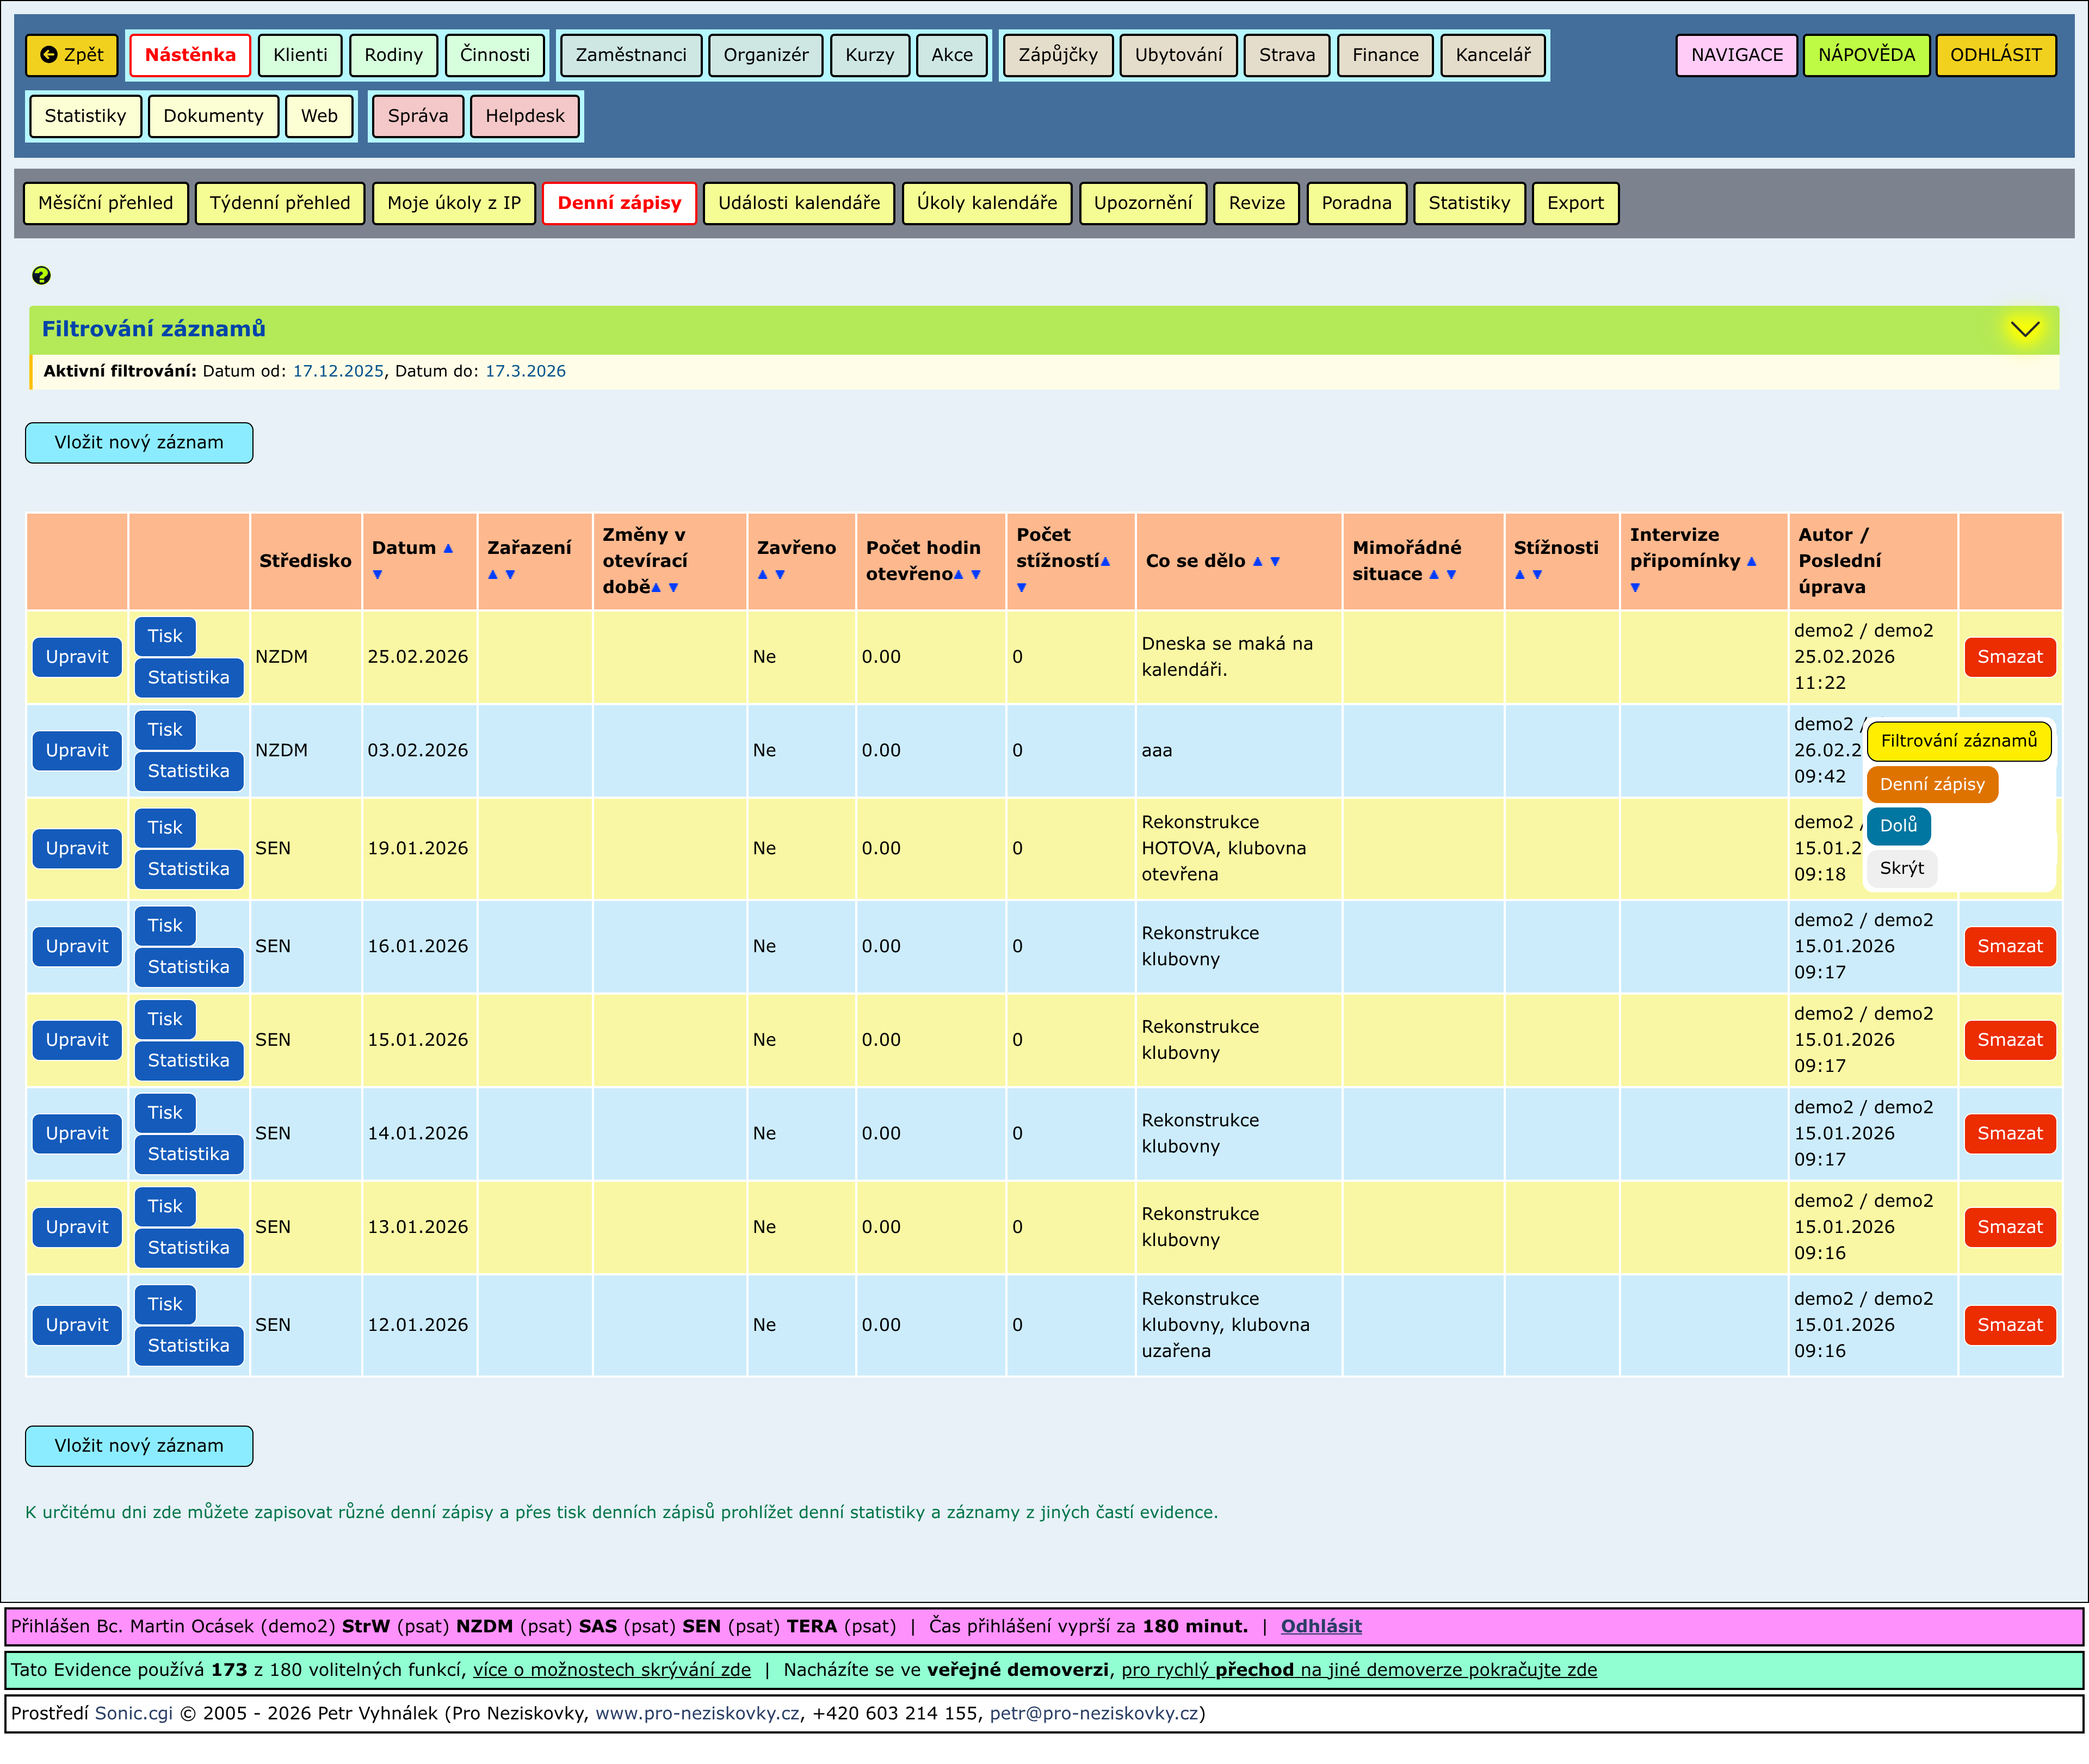Sort Intervize připomínky ascending arrow
This screenshot has width=2089, height=1764.
1751,562
